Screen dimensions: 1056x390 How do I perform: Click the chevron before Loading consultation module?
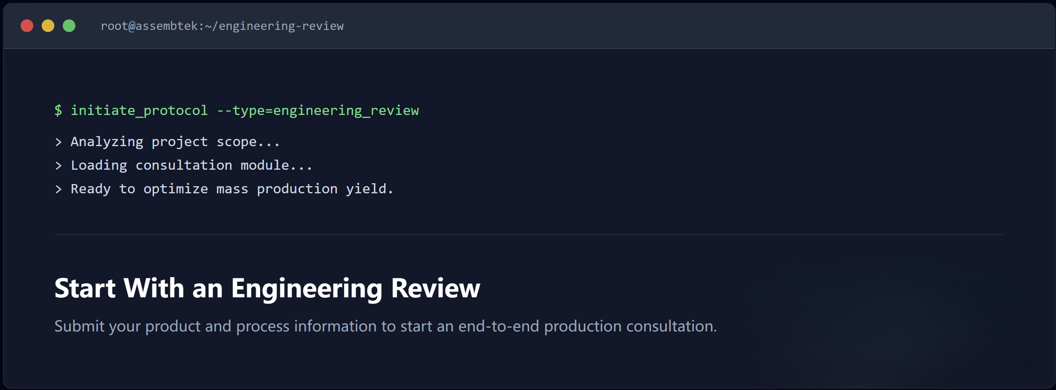[x=59, y=166]
